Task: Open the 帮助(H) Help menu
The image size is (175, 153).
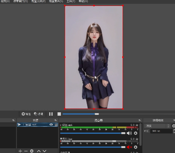Action: tap(83, 1)
